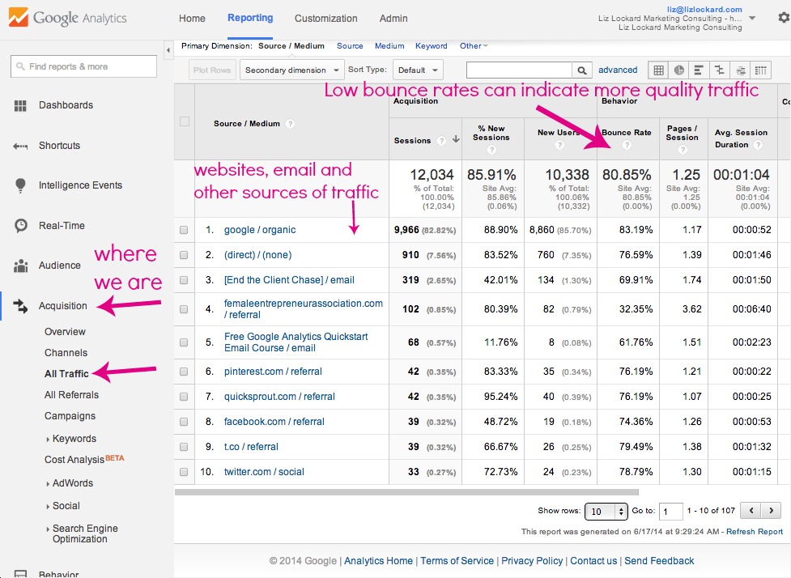Click help icon beside Sessions header
791x578 pixels.
441,141
